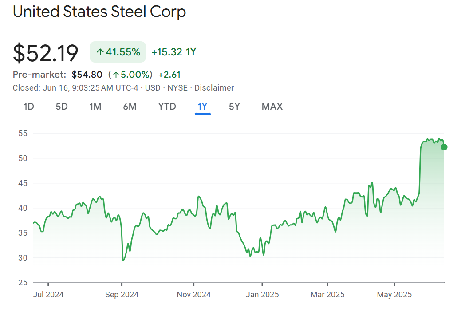Viewport: 469px width, 312px height.
Task: Open the 5Y chart view
Action: click(x=234, y=107)
